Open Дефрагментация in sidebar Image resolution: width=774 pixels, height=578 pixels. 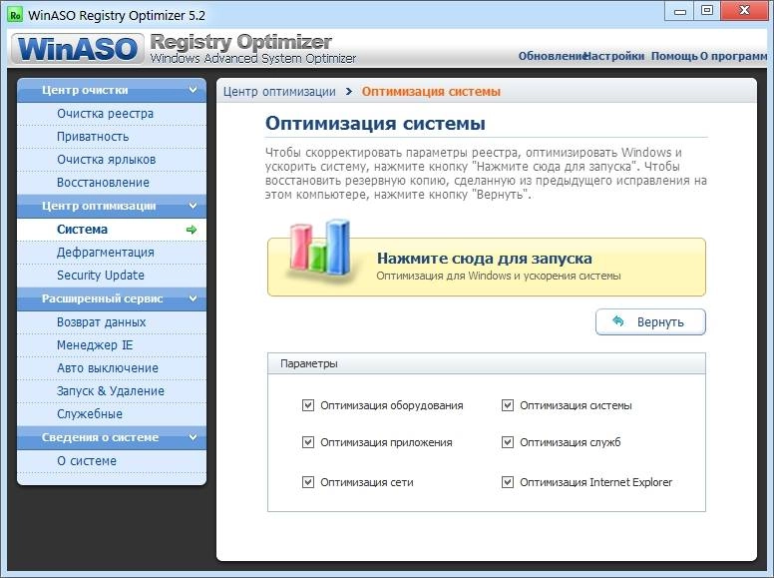tap(112, 253)
